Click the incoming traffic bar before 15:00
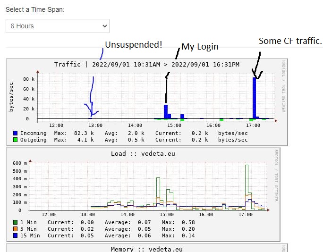The height and width of the screenshot is (252, 323). (x=166, y=111)
